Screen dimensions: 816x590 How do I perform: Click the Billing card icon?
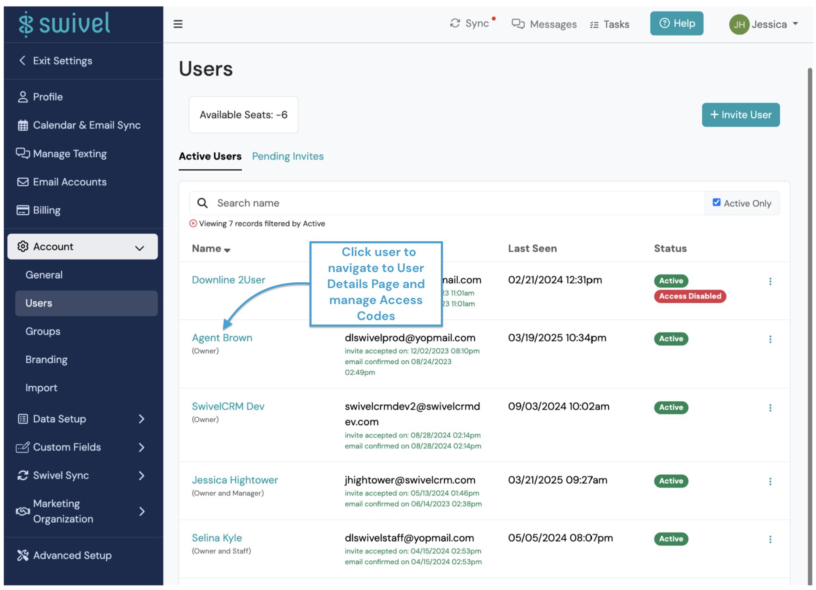coord(23,210)
